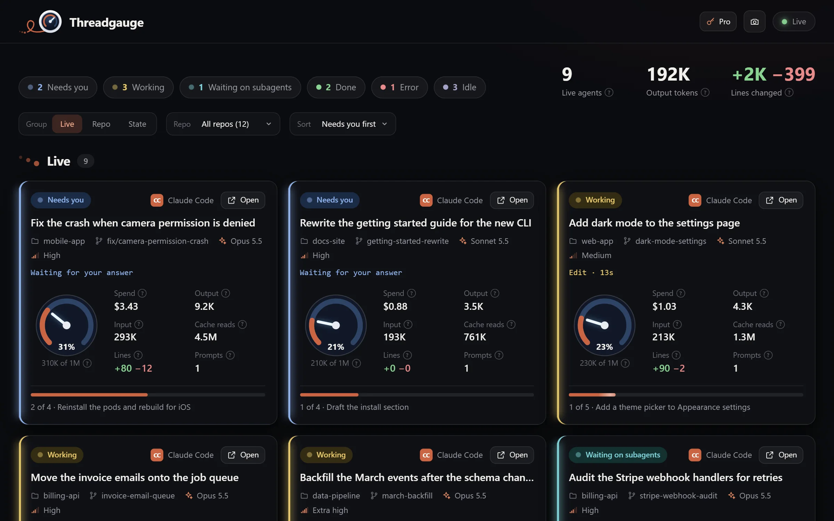Screen dimensions: 834x521
Task: Open the Pro key button
Action: tap(718, 22)
